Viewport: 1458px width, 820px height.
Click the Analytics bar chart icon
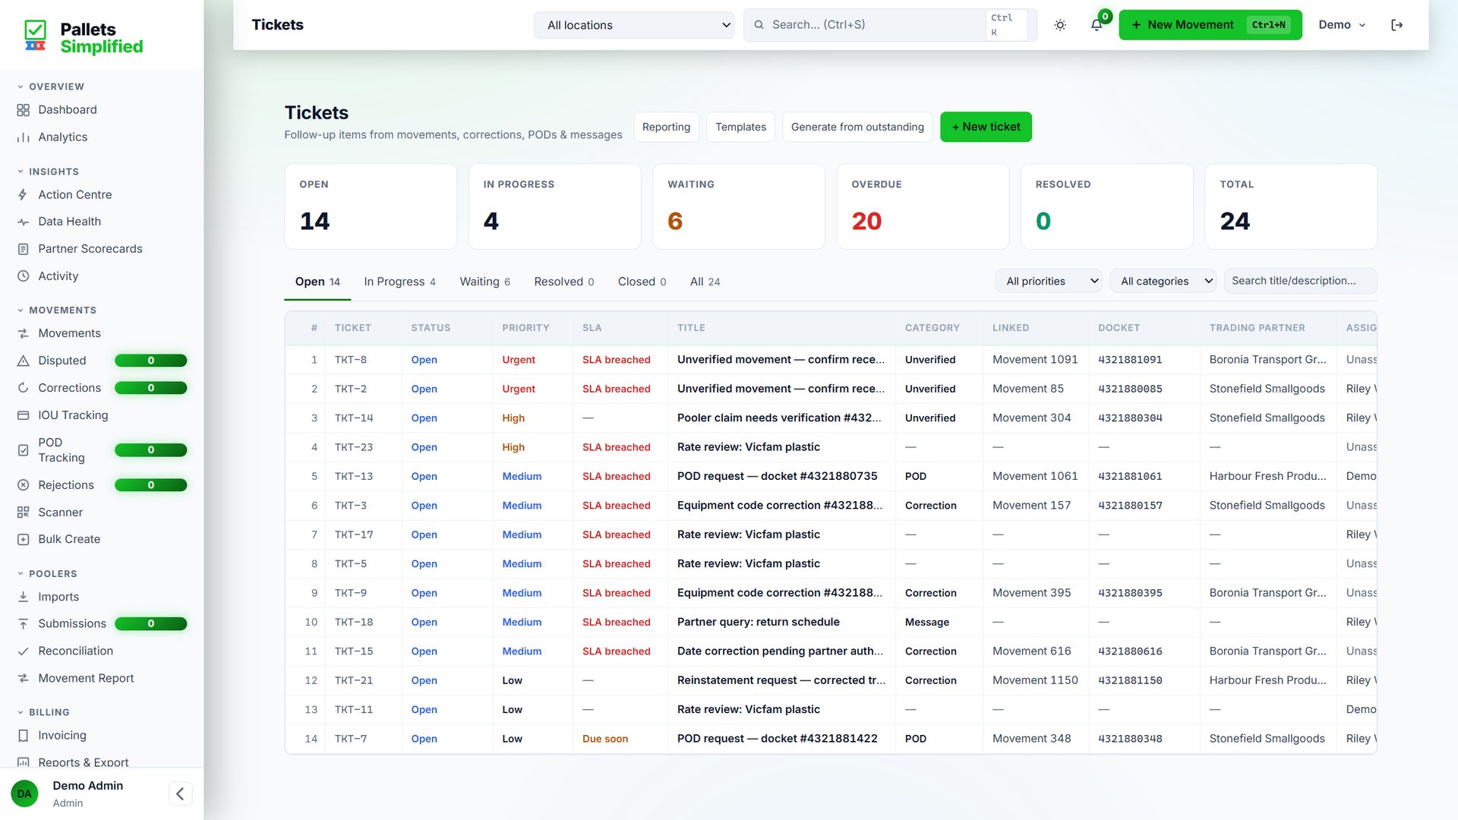23,137
